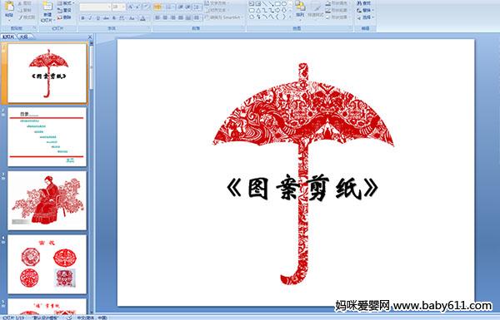Click the Delete slide button

coord(64,17)
